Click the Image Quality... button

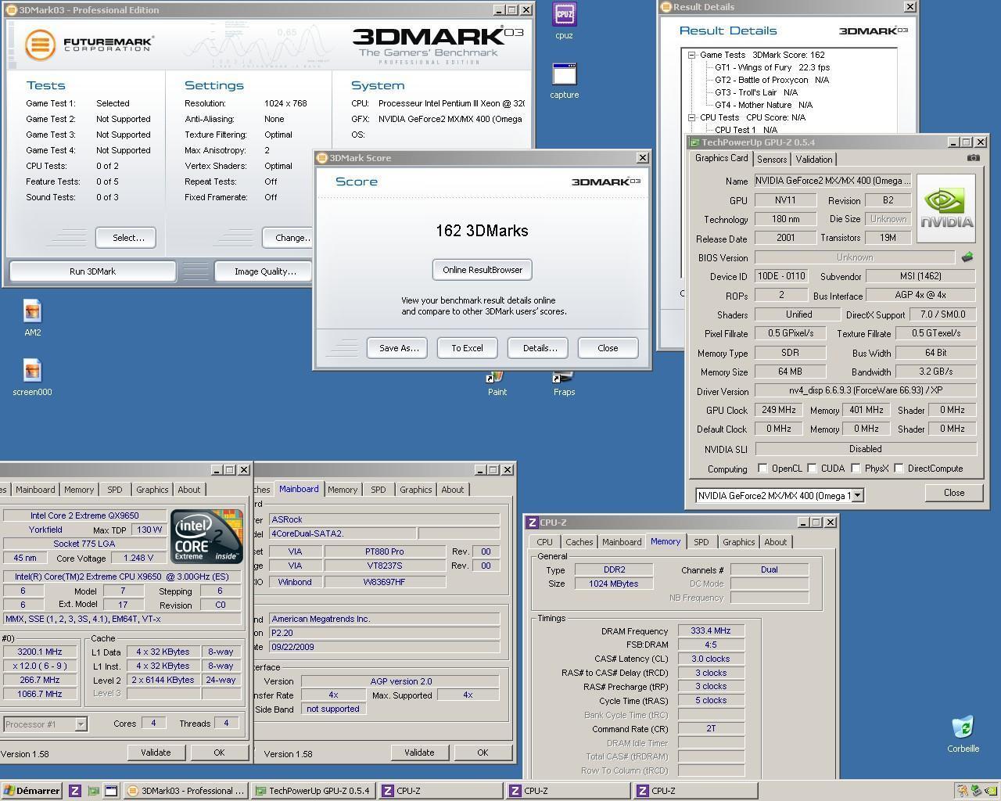pos(265,271)
